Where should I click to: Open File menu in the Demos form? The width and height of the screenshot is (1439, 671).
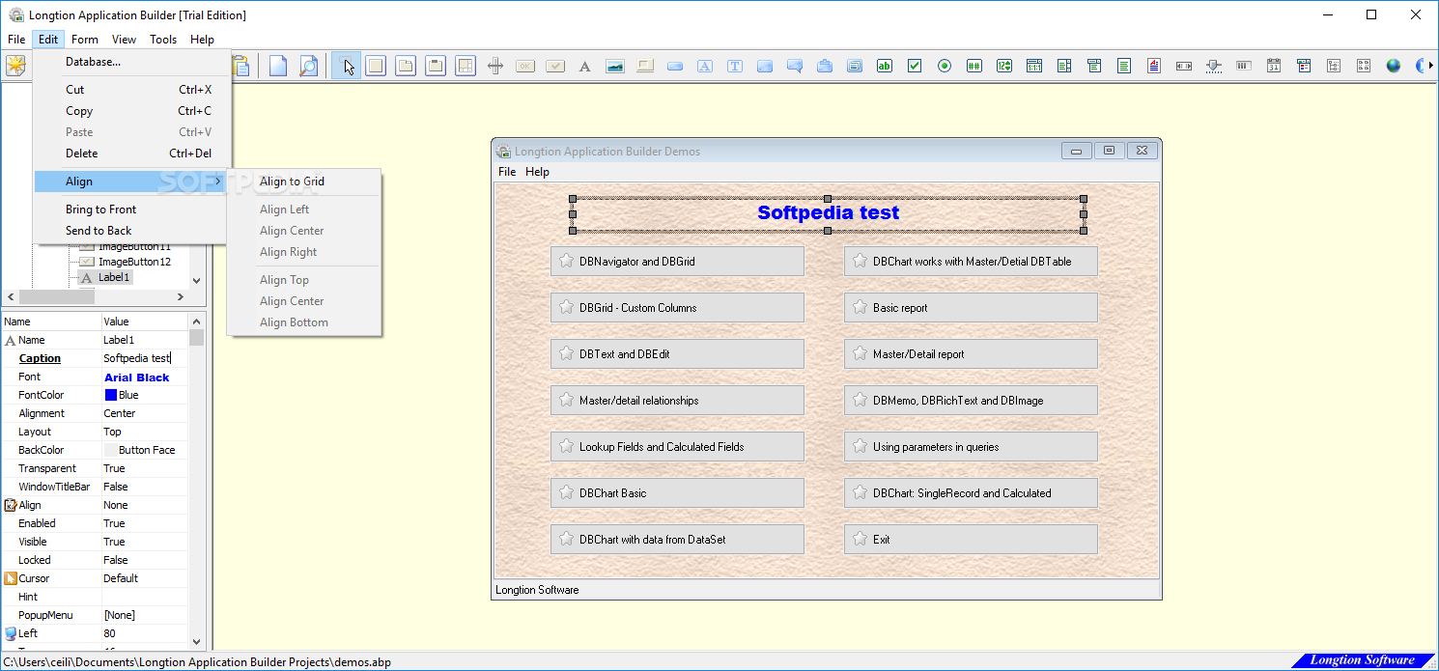click(507, 172)
